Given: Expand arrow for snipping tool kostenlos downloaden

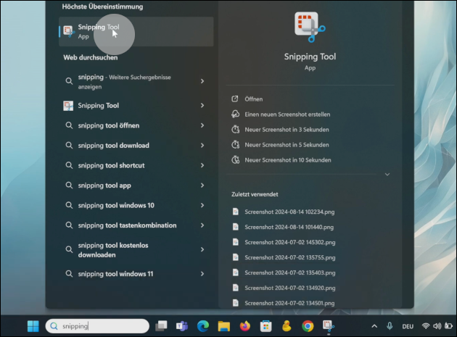Looking at the screenshot, I should pos(202,249).
